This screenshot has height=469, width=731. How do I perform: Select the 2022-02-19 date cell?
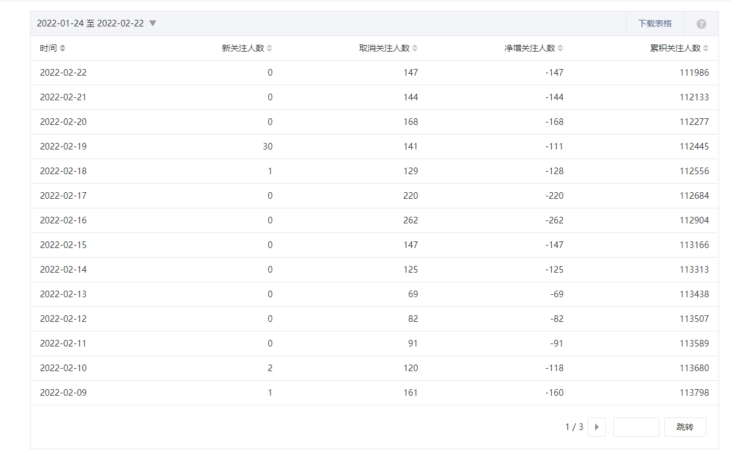63,147
